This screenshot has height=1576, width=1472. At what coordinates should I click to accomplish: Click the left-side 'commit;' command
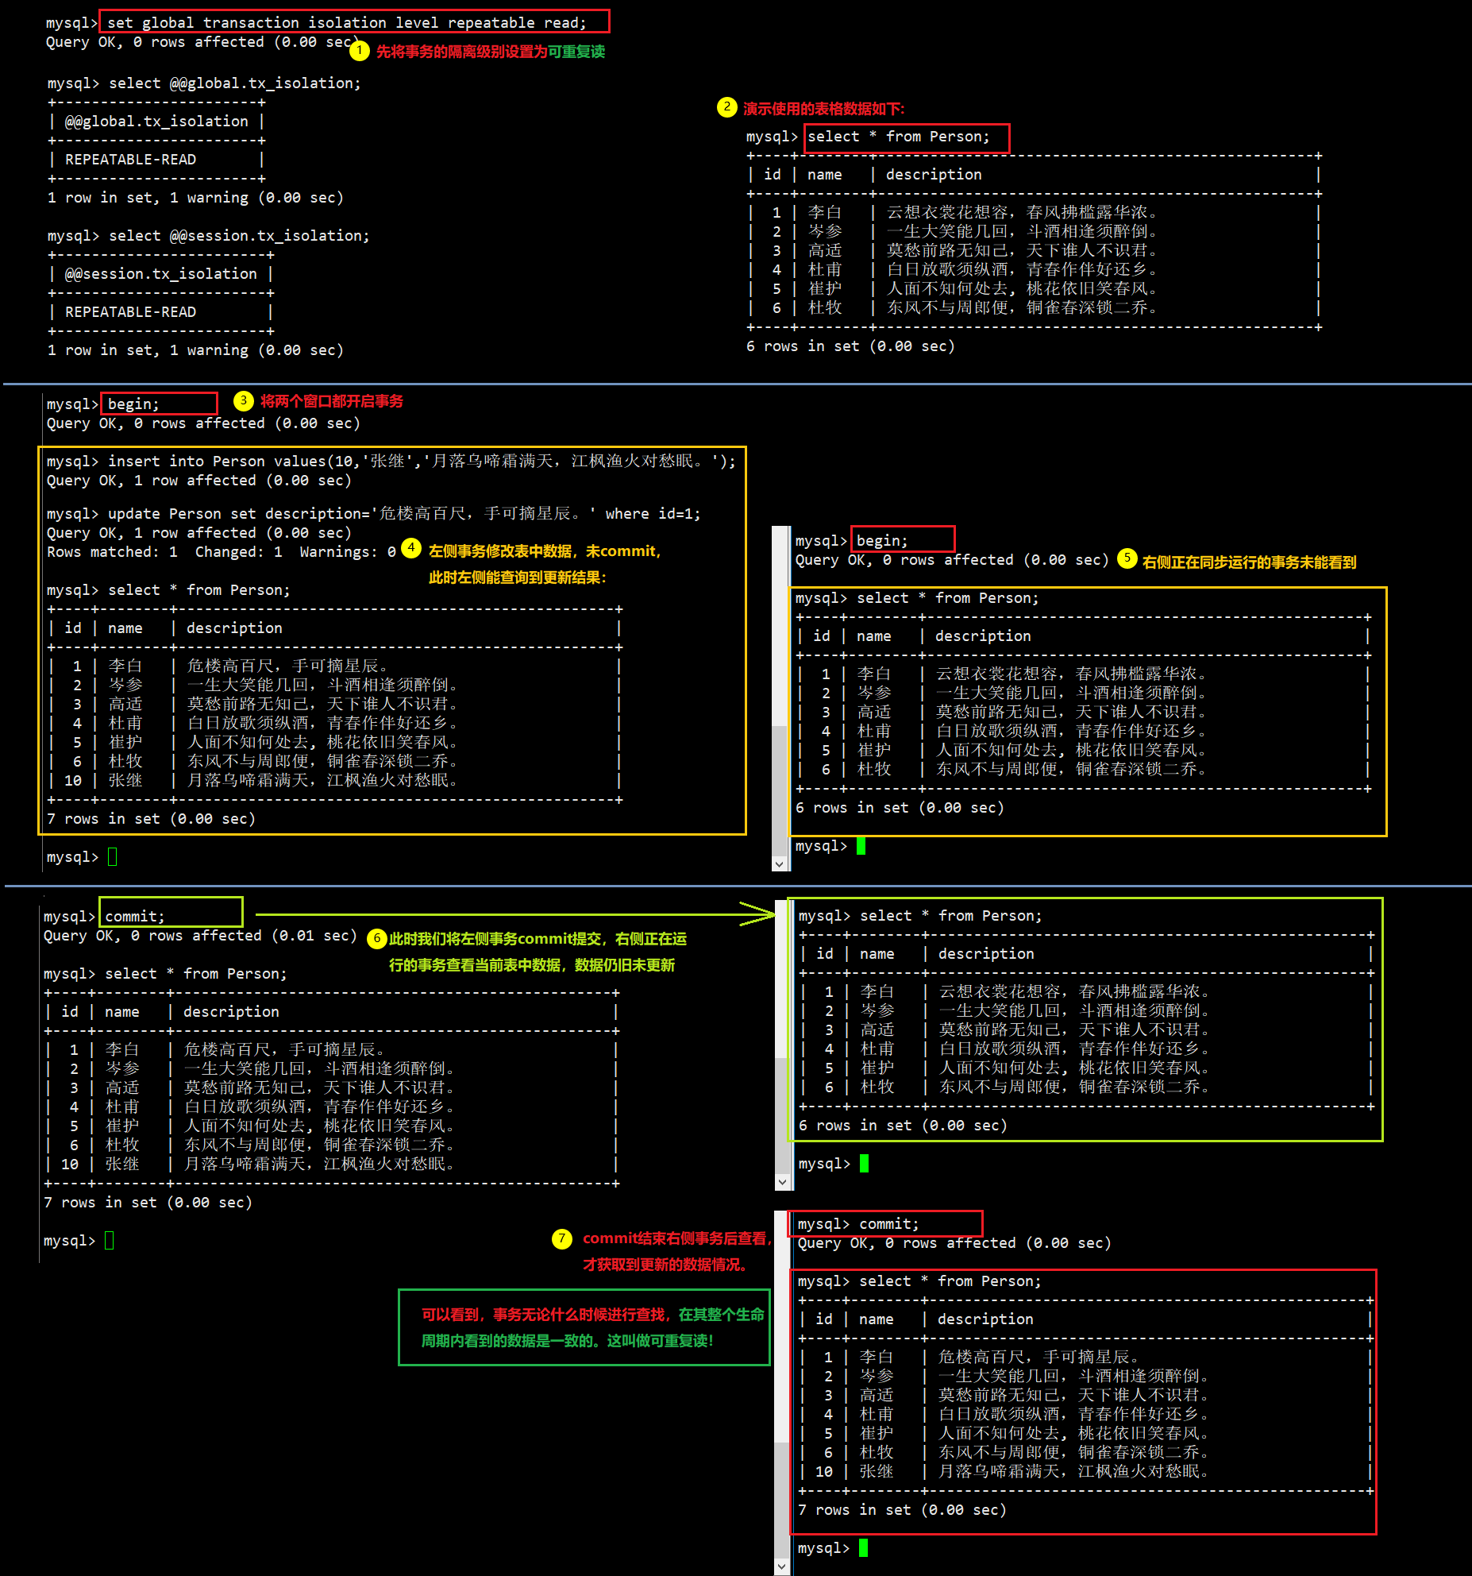(x=135, y=916)
